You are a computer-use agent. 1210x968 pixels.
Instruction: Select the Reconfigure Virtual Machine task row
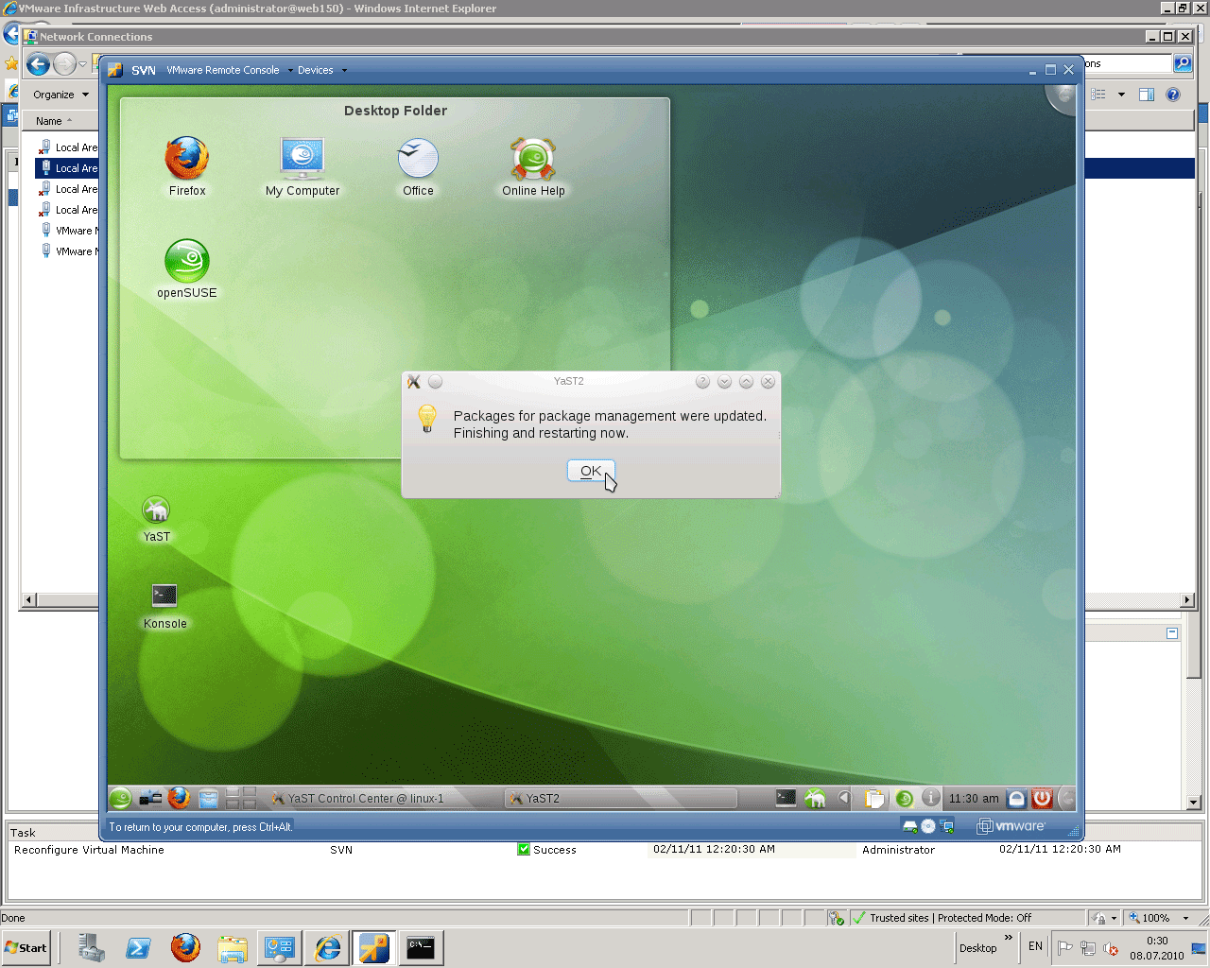605,850
